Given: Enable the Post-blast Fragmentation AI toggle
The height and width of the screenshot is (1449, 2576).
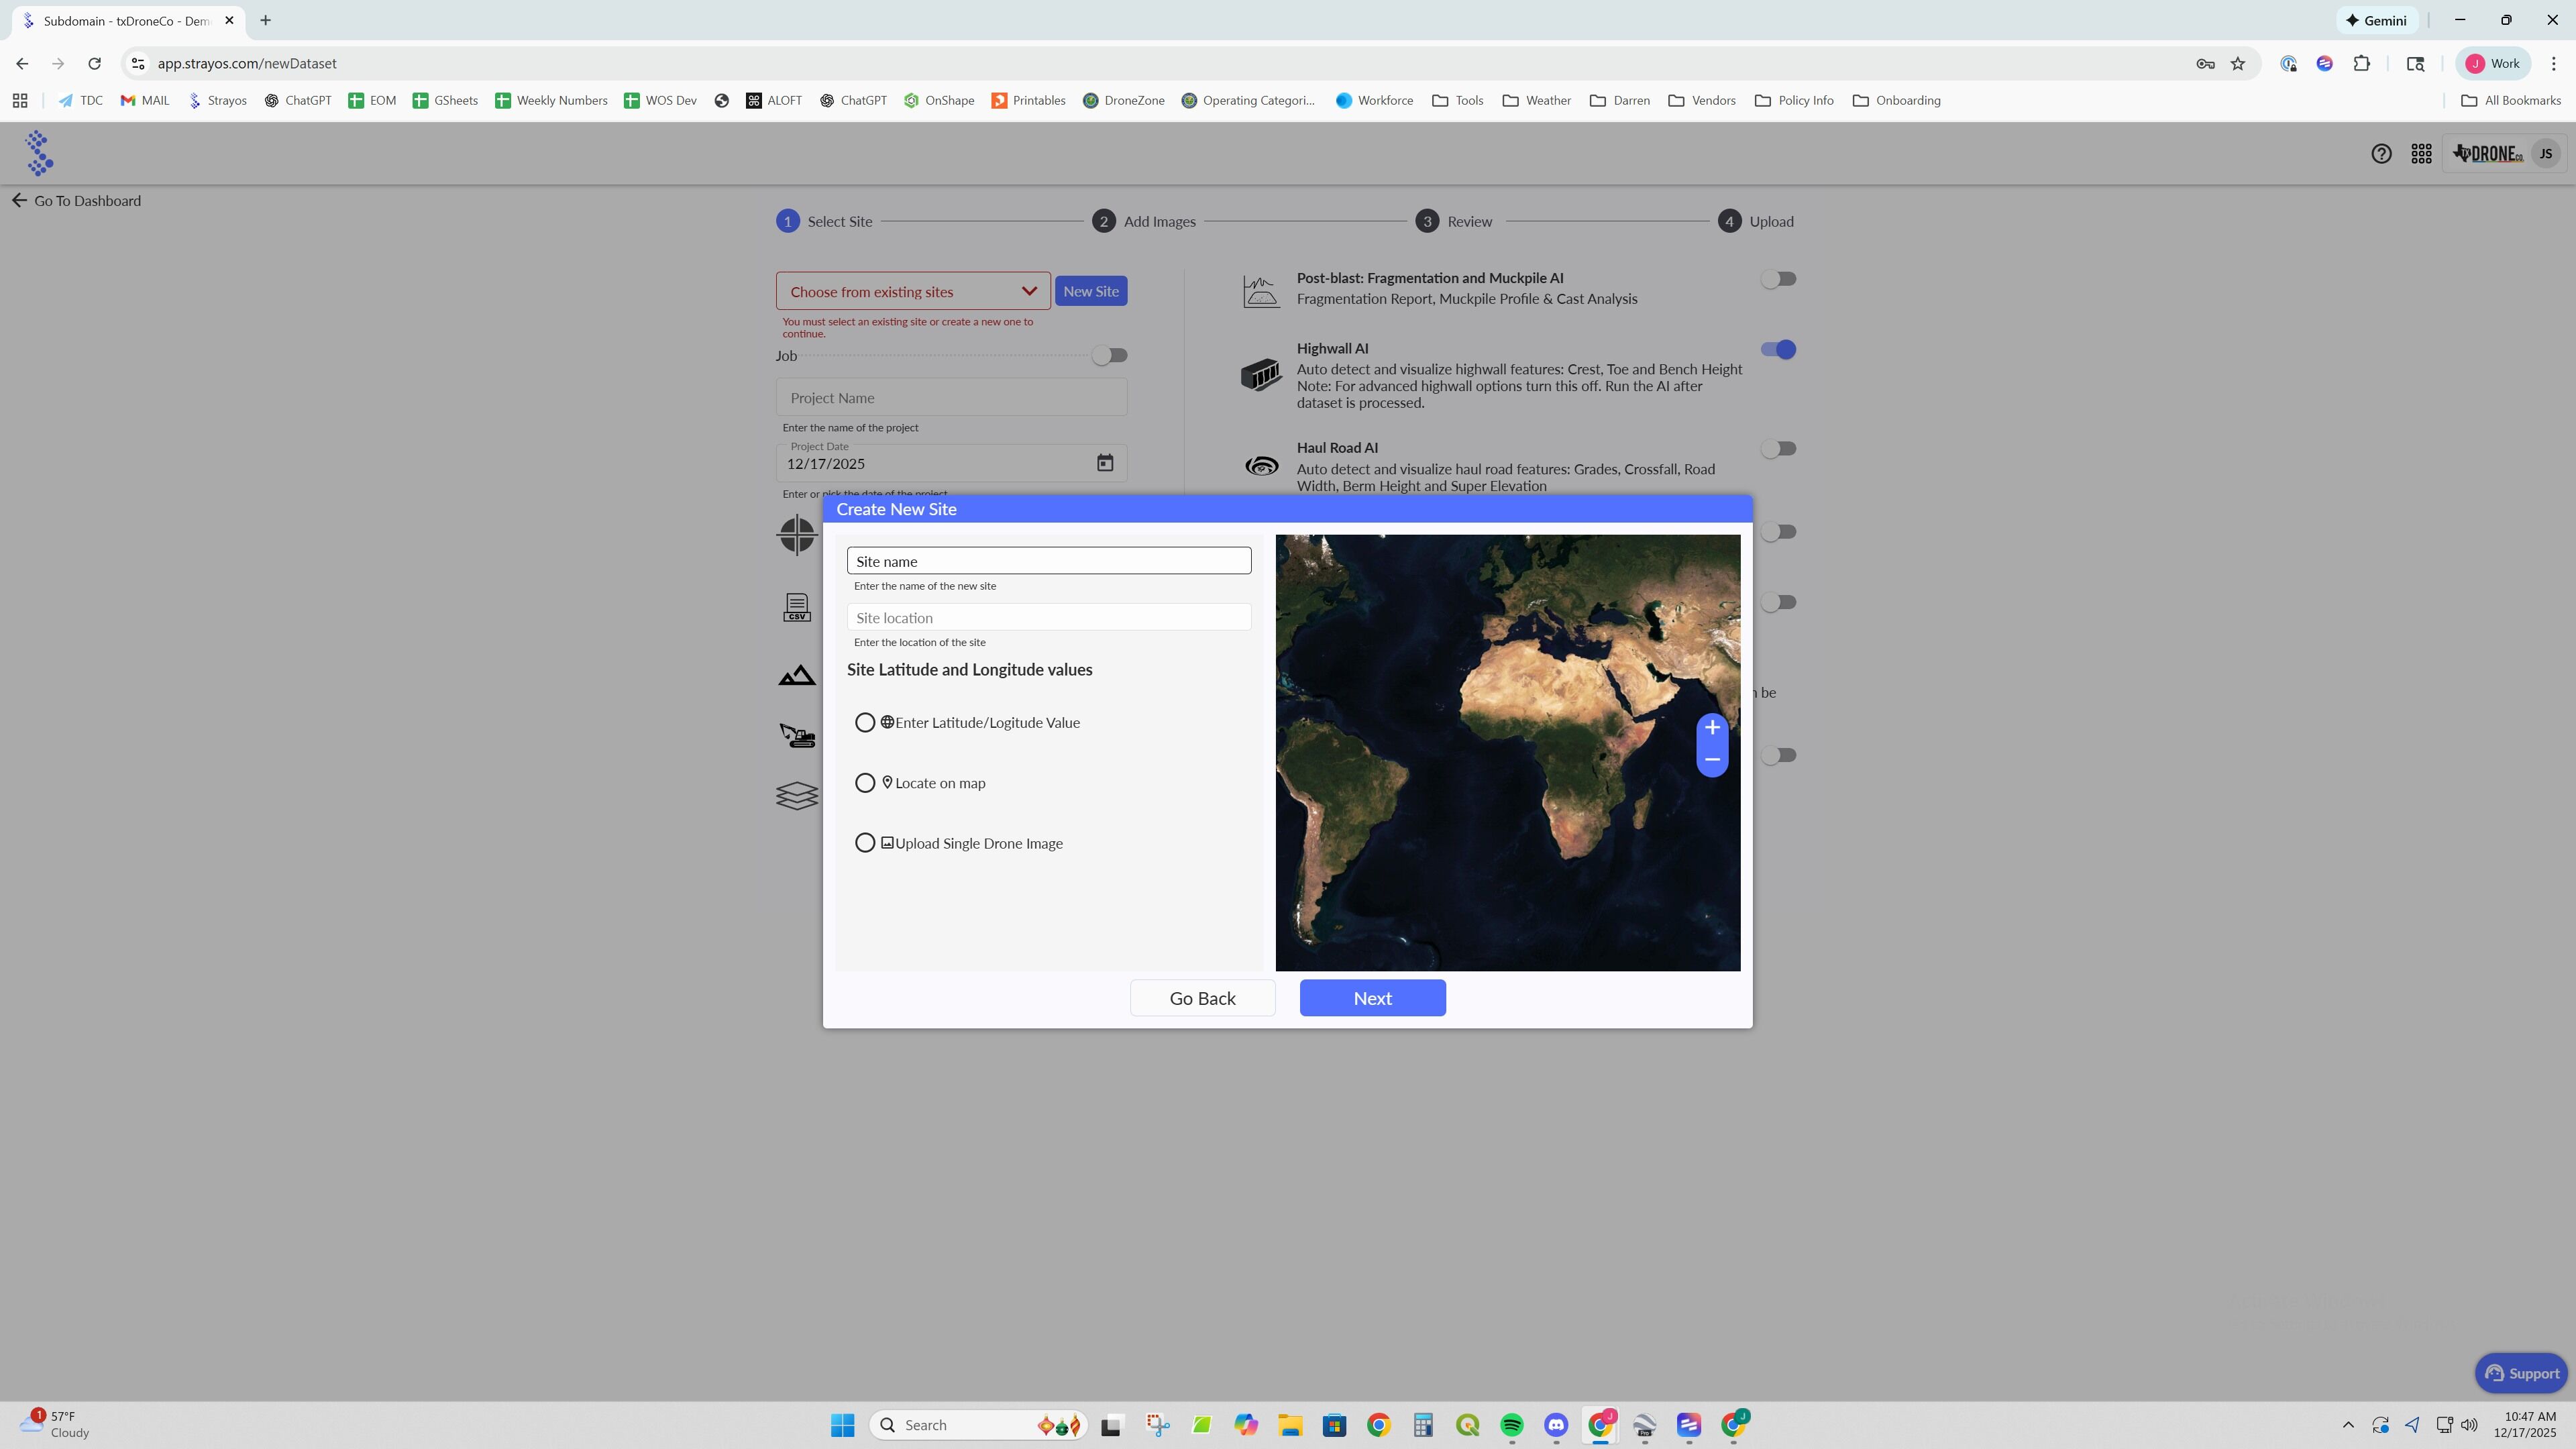Looking at the screenshot, I should coord(1778,279).
